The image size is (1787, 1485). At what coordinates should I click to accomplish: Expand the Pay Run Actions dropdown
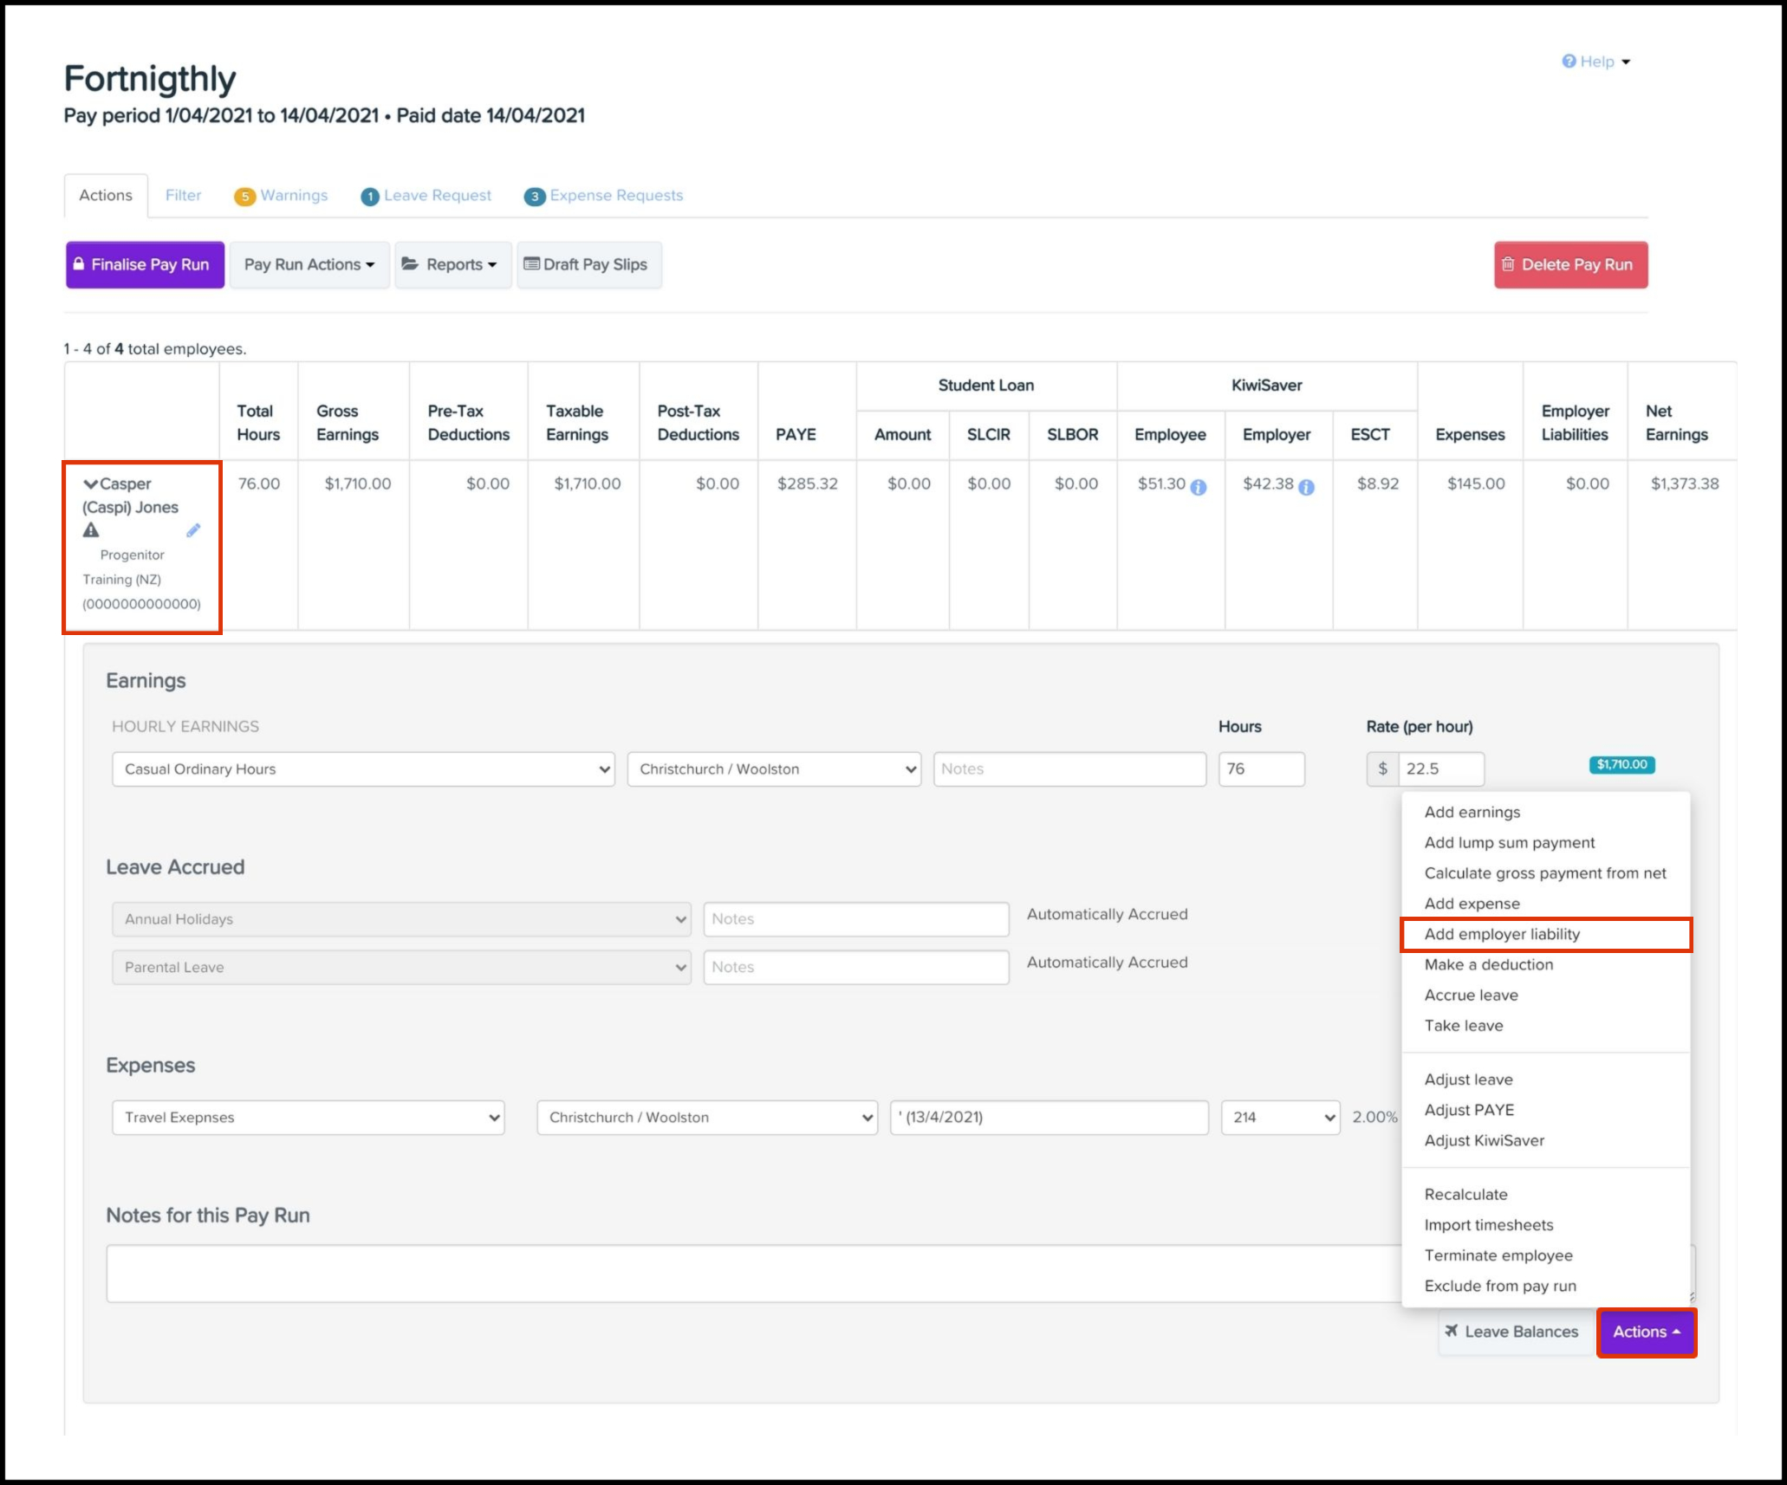pos(309,265)
